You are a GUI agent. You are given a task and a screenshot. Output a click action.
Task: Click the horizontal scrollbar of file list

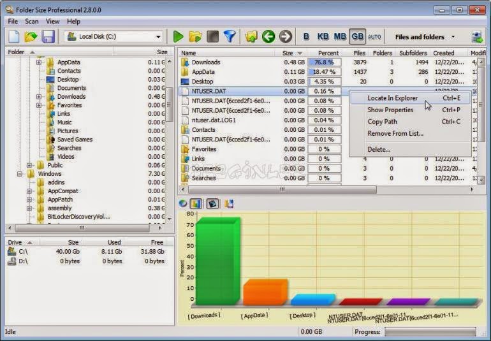click(282, 190)
